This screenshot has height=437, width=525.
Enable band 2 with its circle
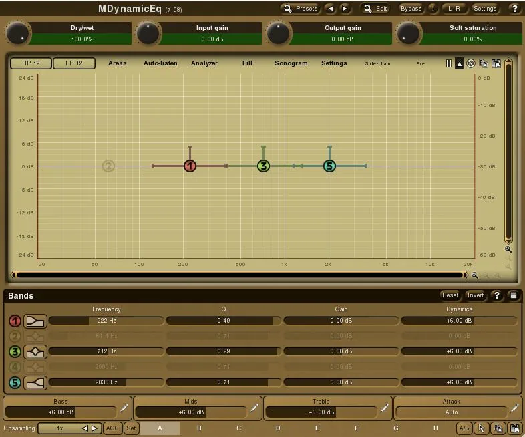(15, 337)
